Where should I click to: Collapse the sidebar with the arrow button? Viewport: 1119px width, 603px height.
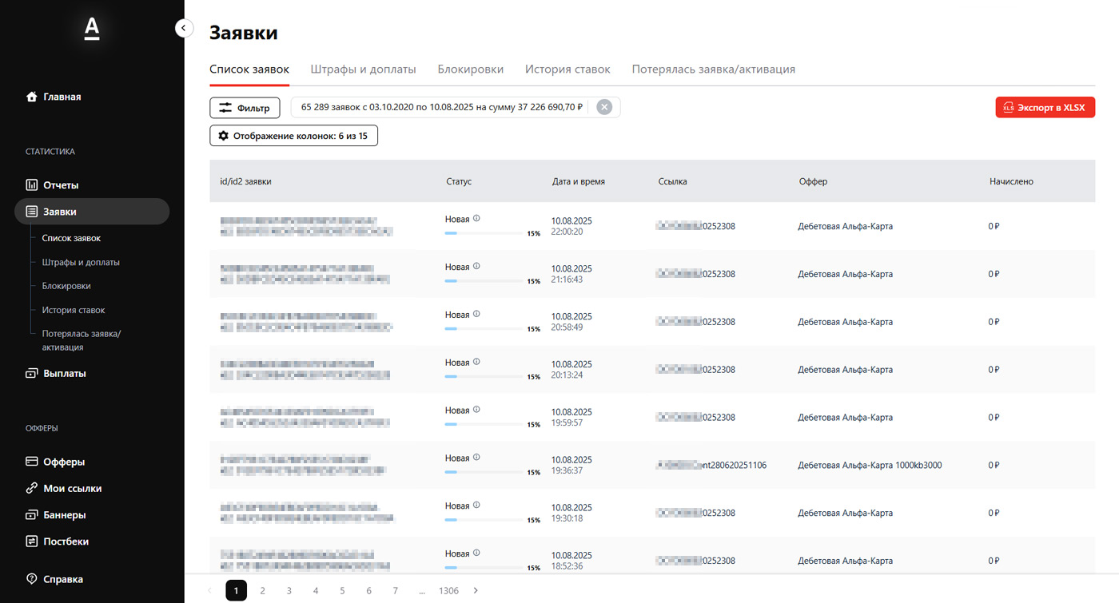(184, 29)
